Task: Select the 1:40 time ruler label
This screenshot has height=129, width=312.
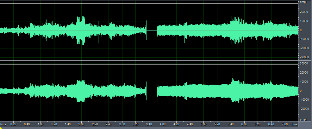Action: point(68,124)
